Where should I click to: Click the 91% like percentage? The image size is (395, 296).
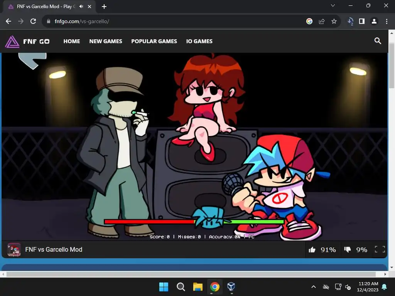[x=328, y=250]
